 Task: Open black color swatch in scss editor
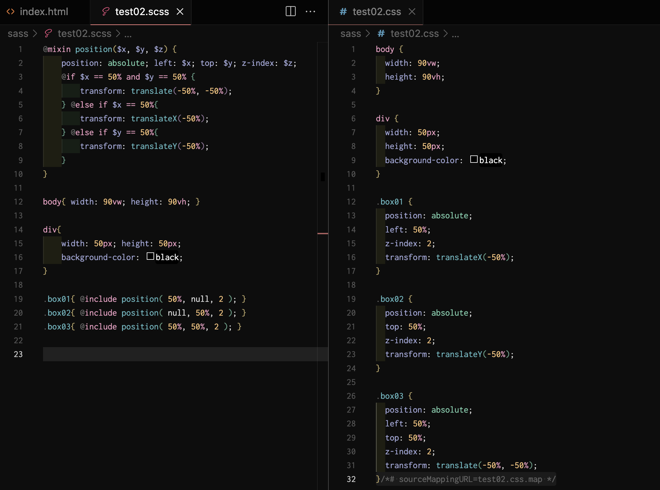[x=150, y=256]
